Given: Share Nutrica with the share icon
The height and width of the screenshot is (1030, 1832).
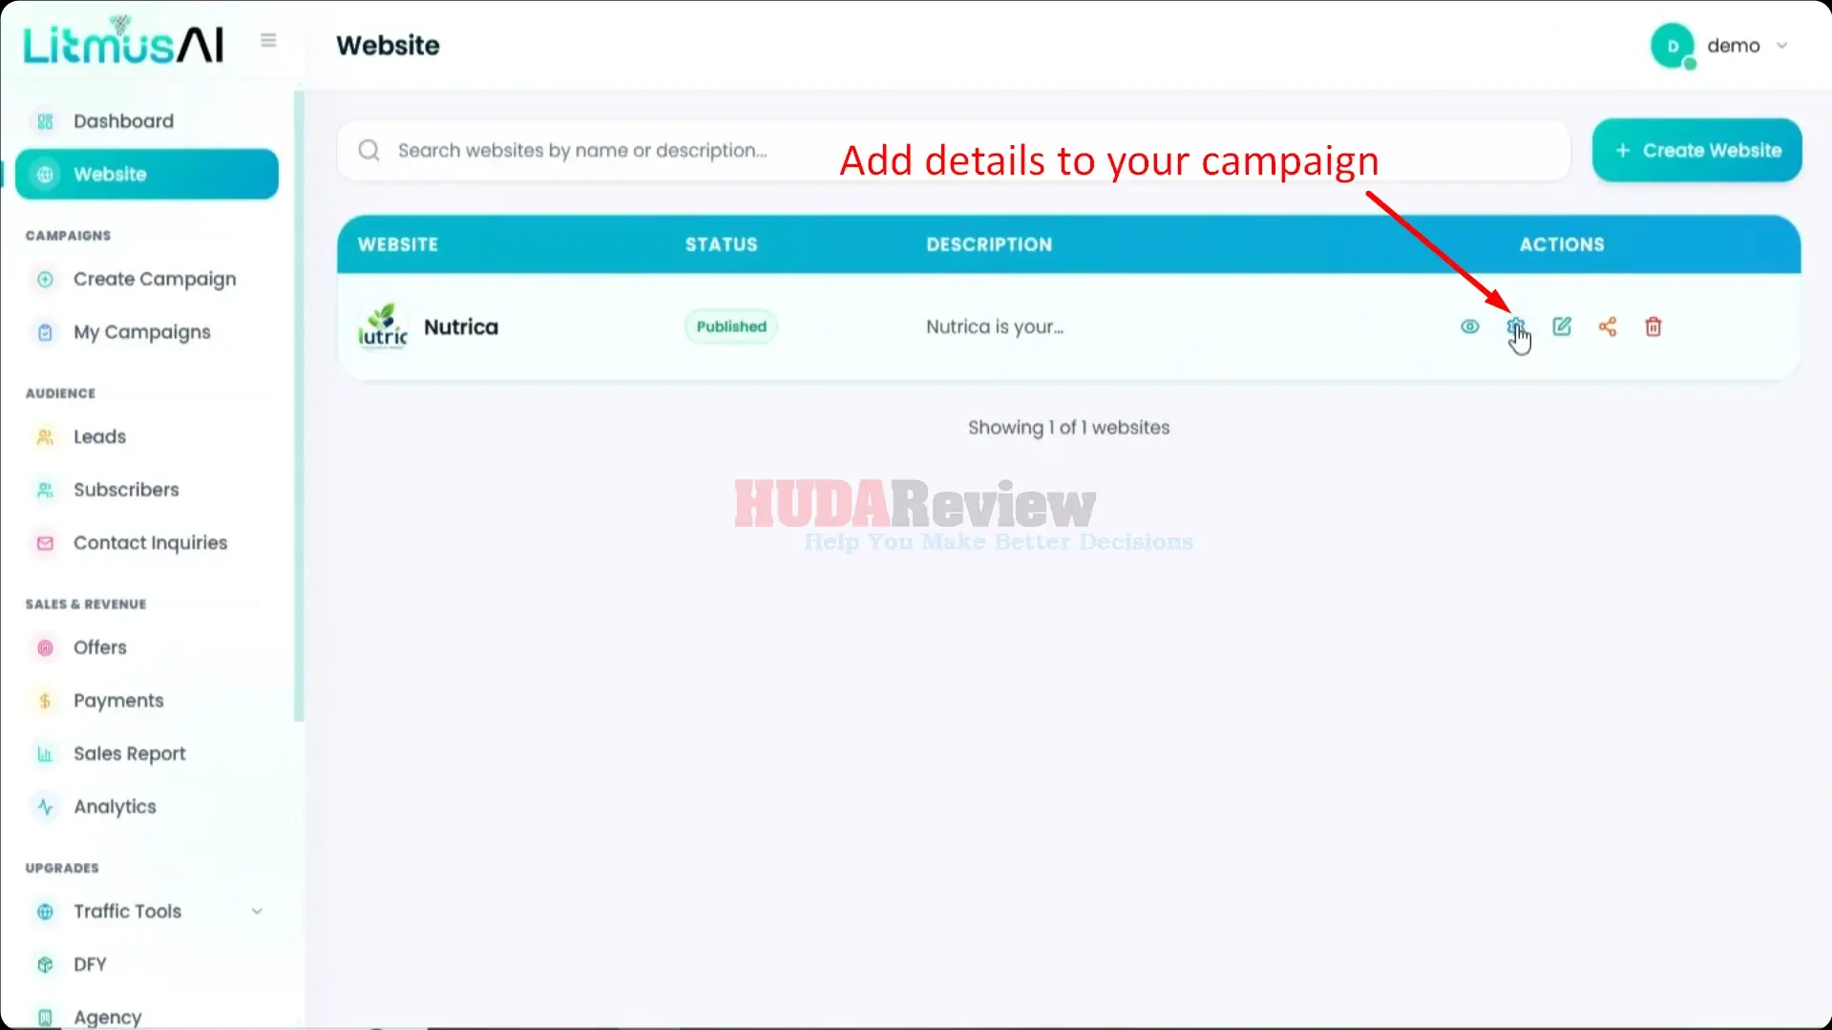Looking at the screenshot, I should [x=1608, y=326].
